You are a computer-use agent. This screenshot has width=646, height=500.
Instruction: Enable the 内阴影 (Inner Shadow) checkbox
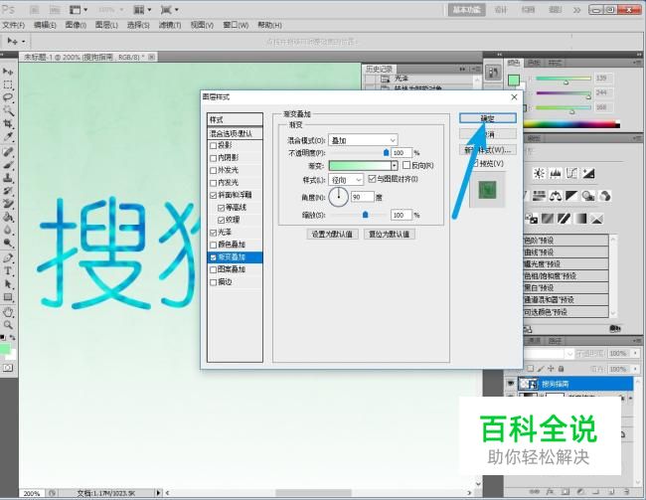coord(214,158)
